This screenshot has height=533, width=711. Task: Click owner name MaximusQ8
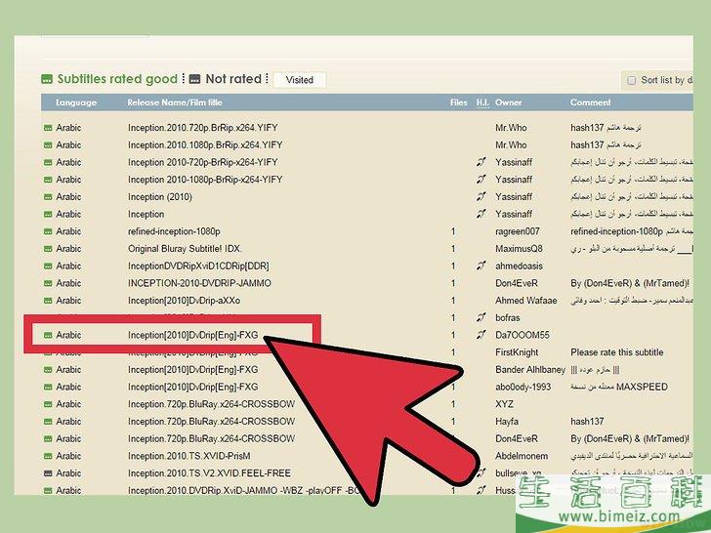pos(519,249)
